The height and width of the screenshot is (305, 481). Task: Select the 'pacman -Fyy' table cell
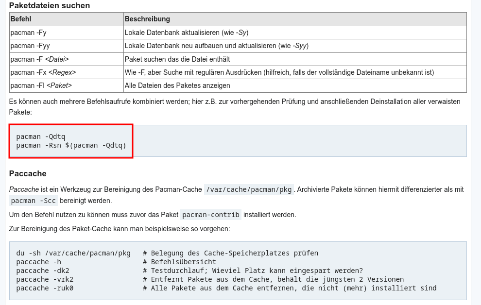(x=30, y=46)
